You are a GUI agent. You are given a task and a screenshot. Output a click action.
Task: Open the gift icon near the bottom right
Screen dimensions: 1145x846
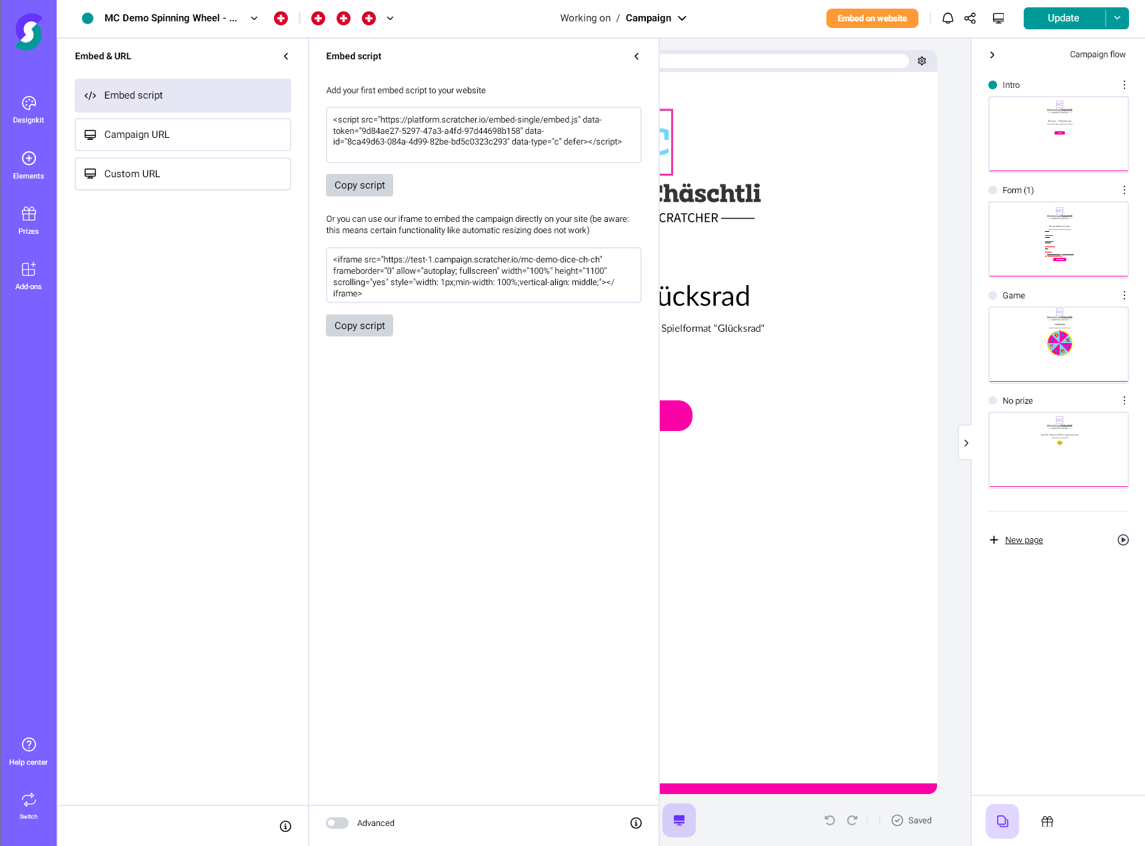tap(1047, 821)
